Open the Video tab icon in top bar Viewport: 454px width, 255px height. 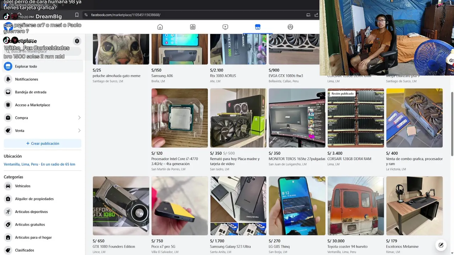pos(225,27)
